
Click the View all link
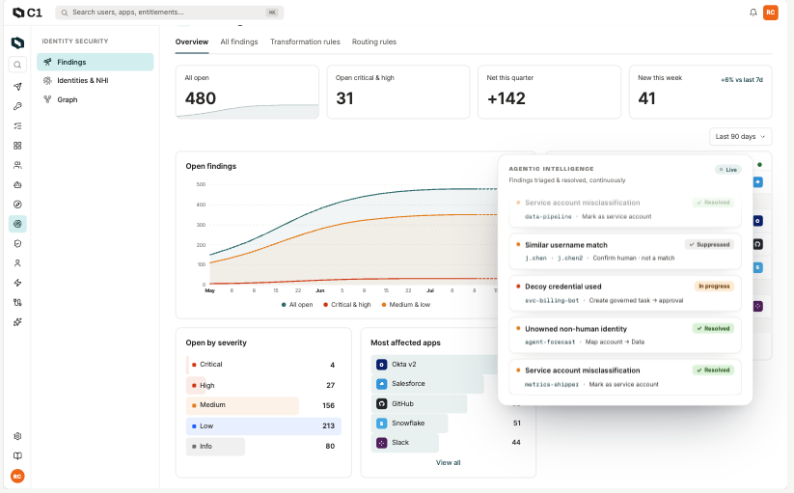tap(449, 463)
